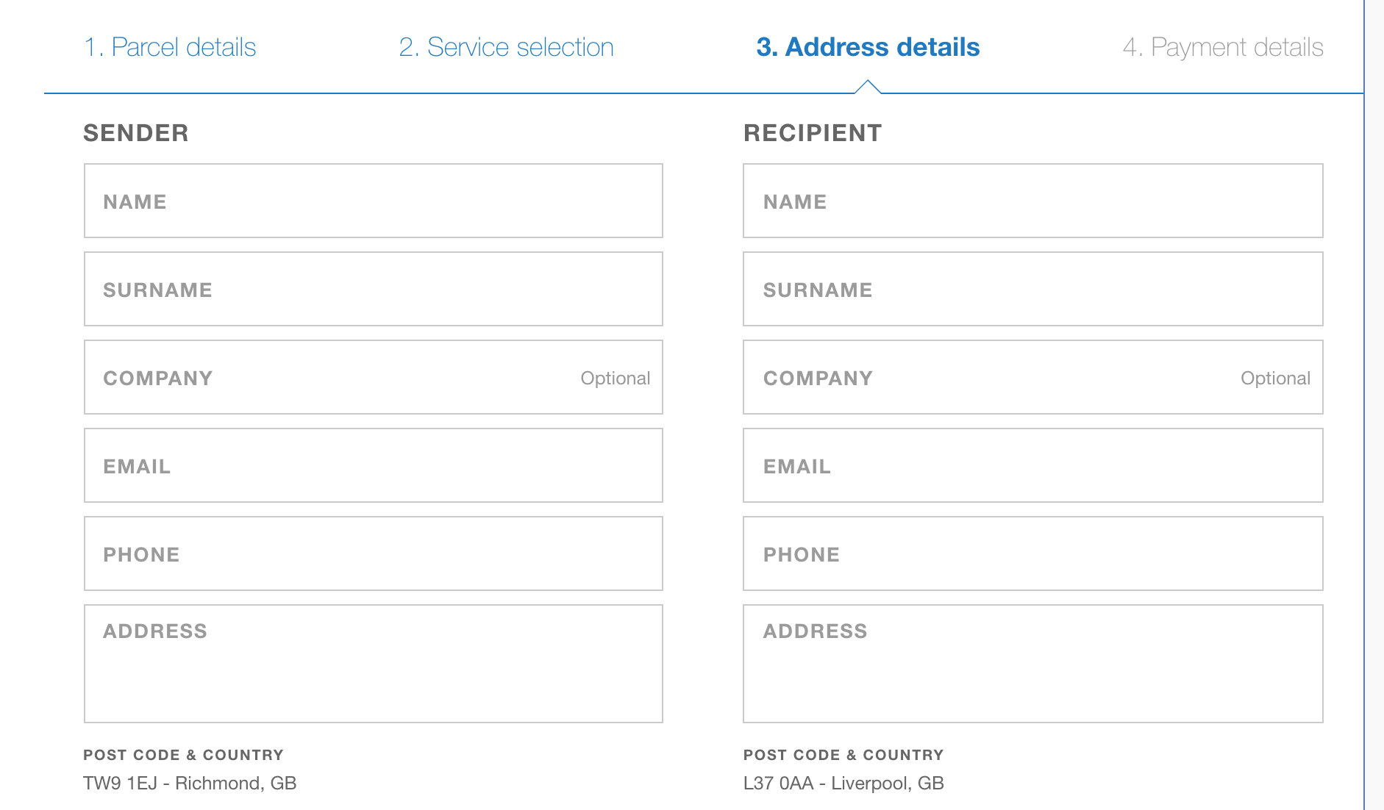This screenshot has width=1384, height=810.
Task: Click the sender Phone field
Action: 374,553
